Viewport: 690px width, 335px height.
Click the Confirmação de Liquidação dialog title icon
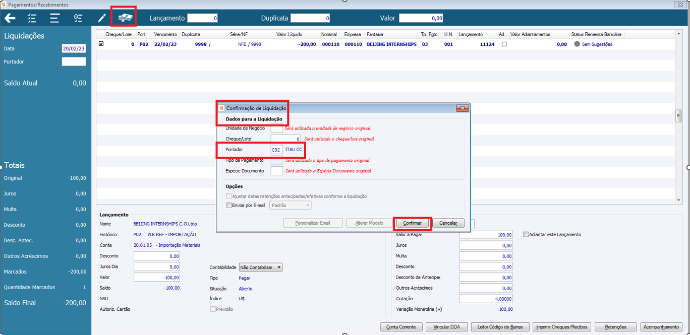(x=221, y=108)
